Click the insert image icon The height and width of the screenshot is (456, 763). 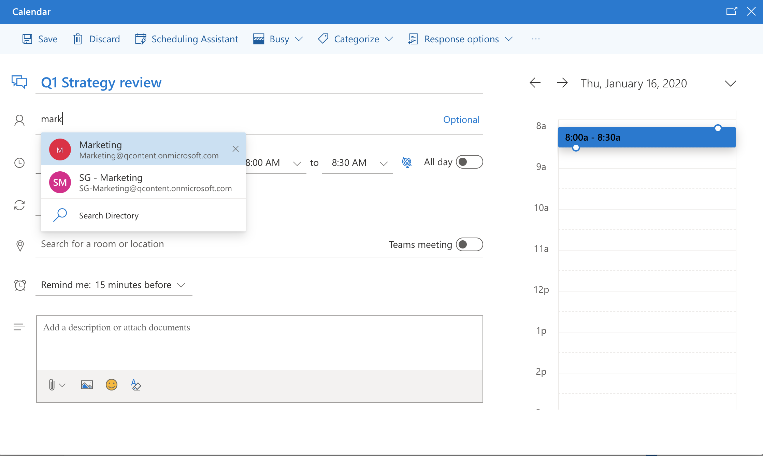87,385
